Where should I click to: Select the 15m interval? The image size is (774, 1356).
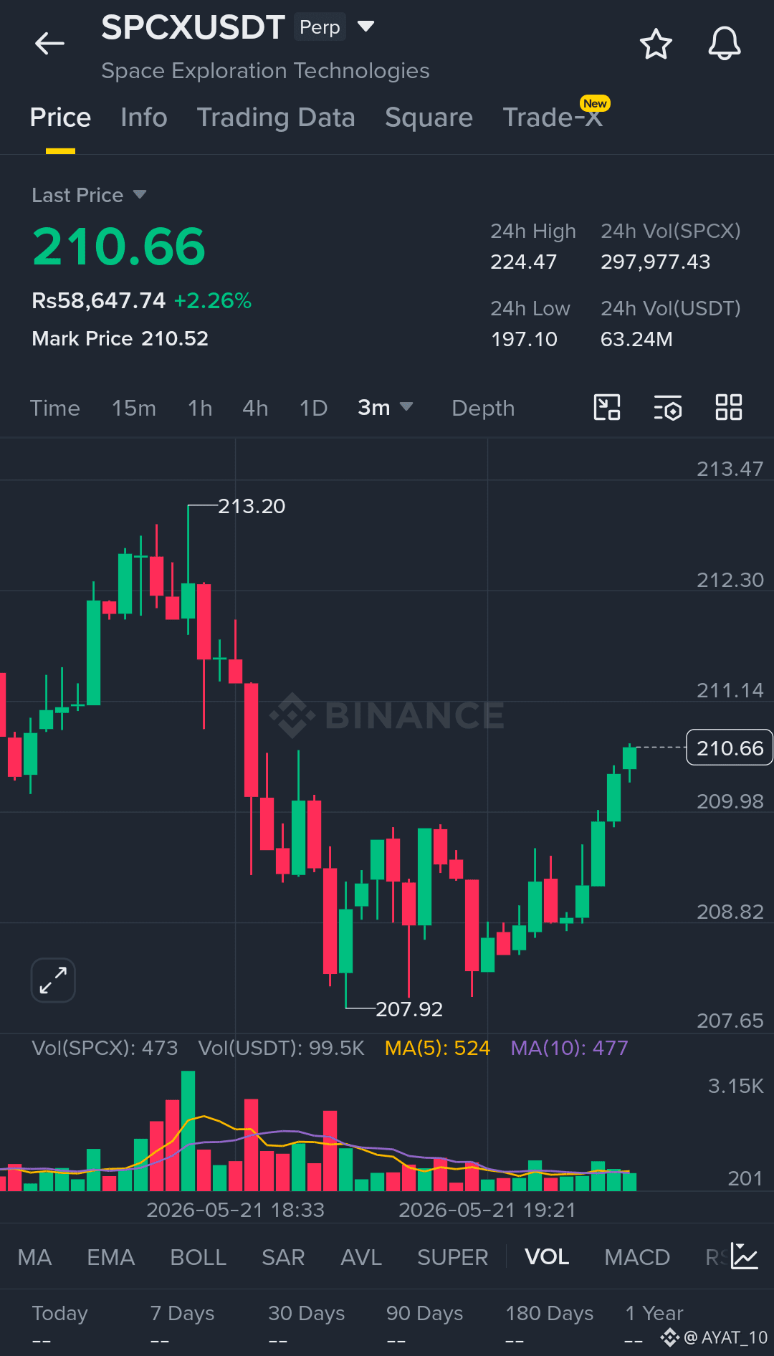[x=134, y=408]
